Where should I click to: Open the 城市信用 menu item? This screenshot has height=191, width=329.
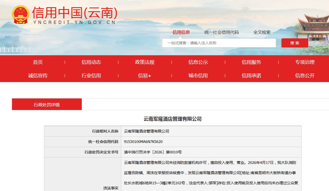click(198, 76)
